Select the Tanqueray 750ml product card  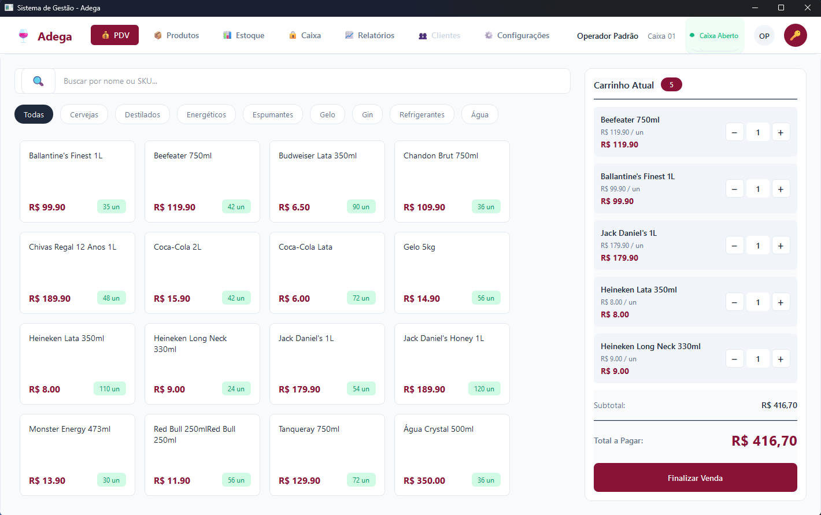327,455
